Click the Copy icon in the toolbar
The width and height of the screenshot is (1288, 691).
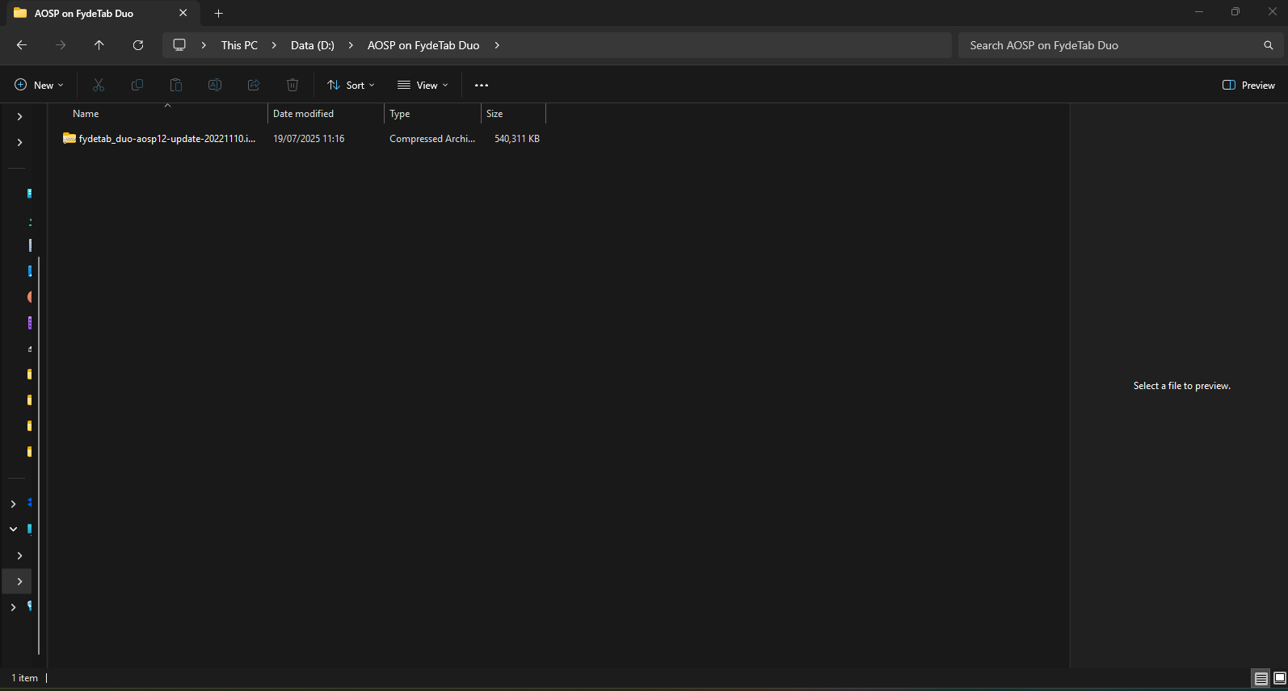click(x=137, y=85)
